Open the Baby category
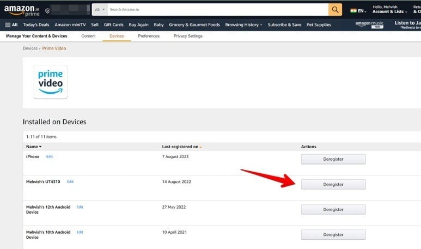The width and height of the screenshot is (421, 249). [x=158, y=25]
